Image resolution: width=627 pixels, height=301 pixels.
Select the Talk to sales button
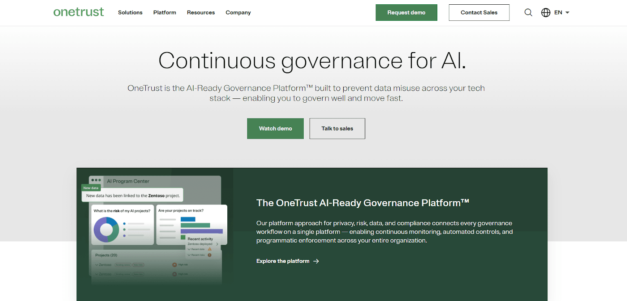[337, 129]
